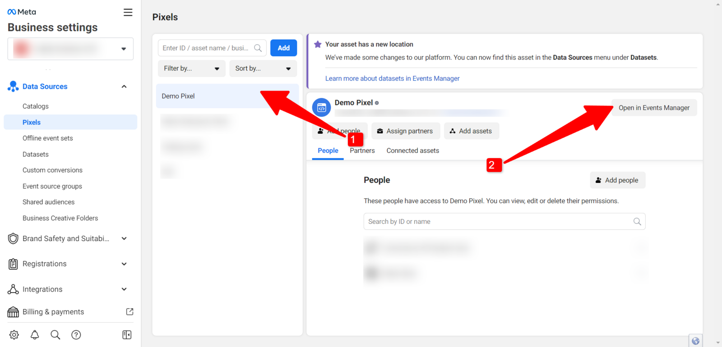Expand the Integrations section

click(124, 289)
